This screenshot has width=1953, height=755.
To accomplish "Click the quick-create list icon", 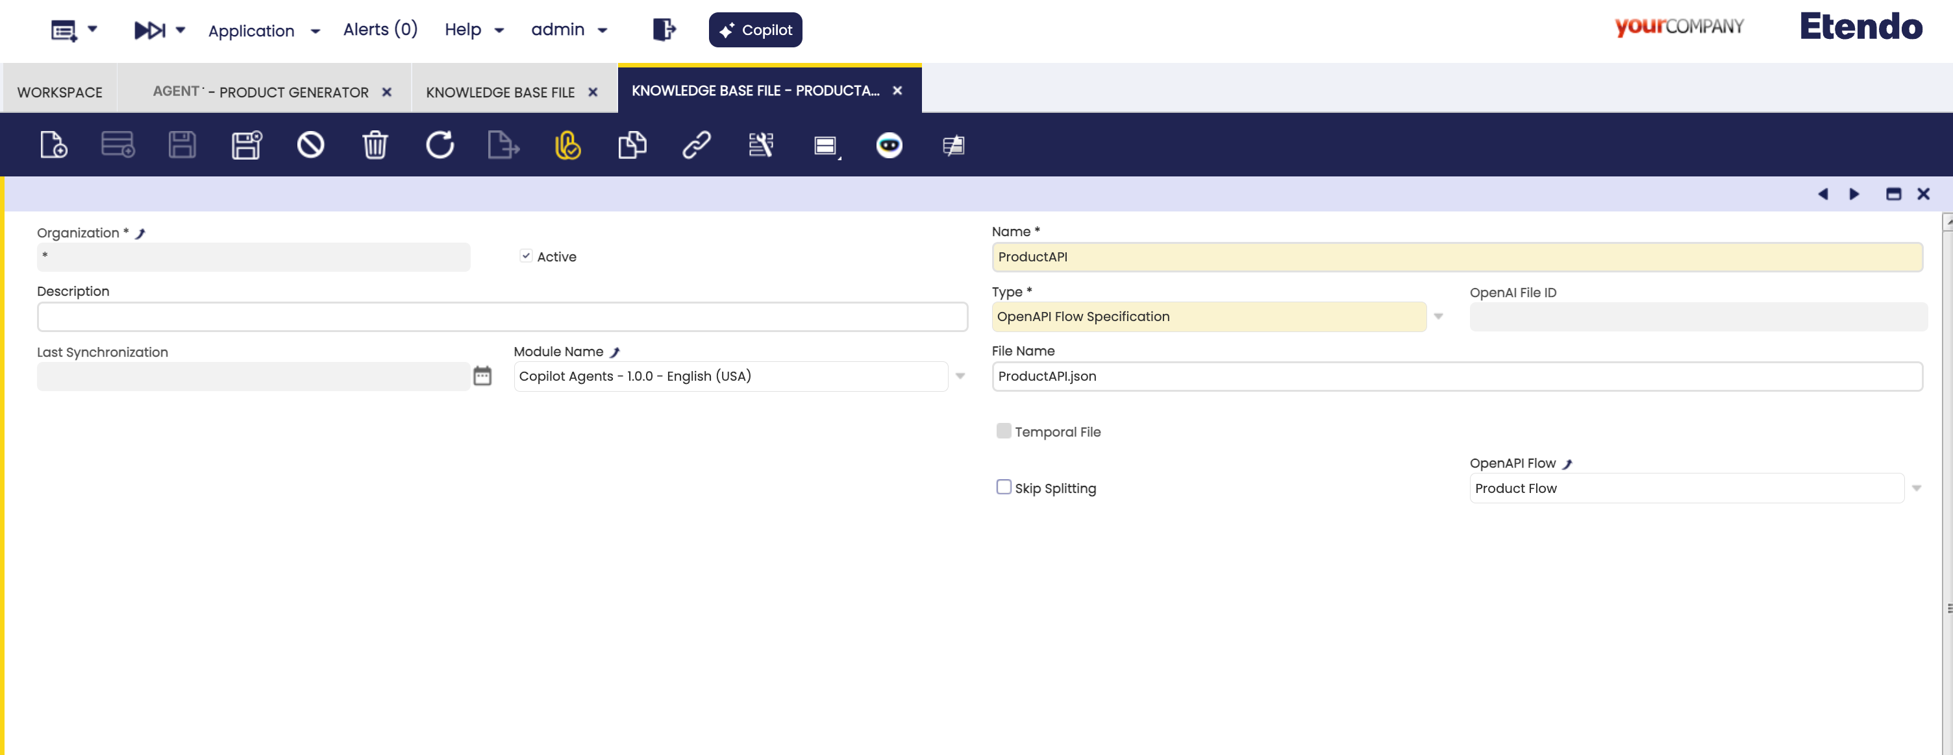I will tap(64, 30).
